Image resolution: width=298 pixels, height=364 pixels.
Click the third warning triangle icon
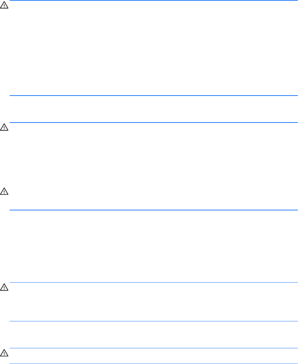click(4, 192)
